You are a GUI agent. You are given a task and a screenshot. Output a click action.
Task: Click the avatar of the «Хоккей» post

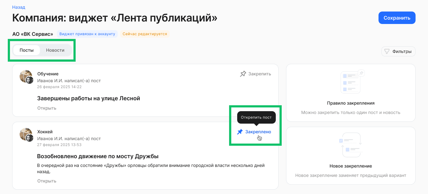click(x=26, y=135)
